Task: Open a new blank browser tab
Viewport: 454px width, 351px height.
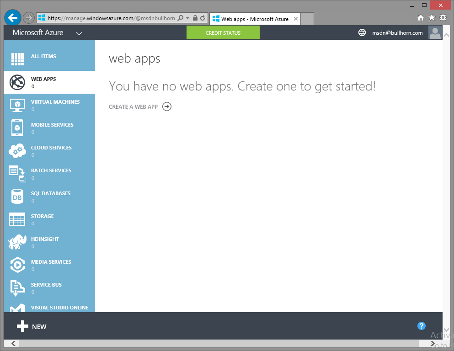Action: tap(307, 19)
